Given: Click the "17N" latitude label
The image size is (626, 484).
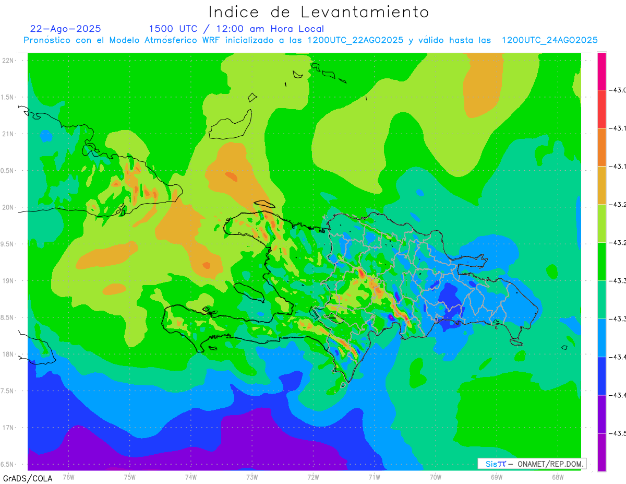Looking at the screenshot, I should [9, 428].
